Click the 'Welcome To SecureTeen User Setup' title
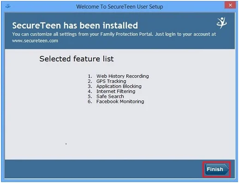Screen dimensions: 239x183 119,6
